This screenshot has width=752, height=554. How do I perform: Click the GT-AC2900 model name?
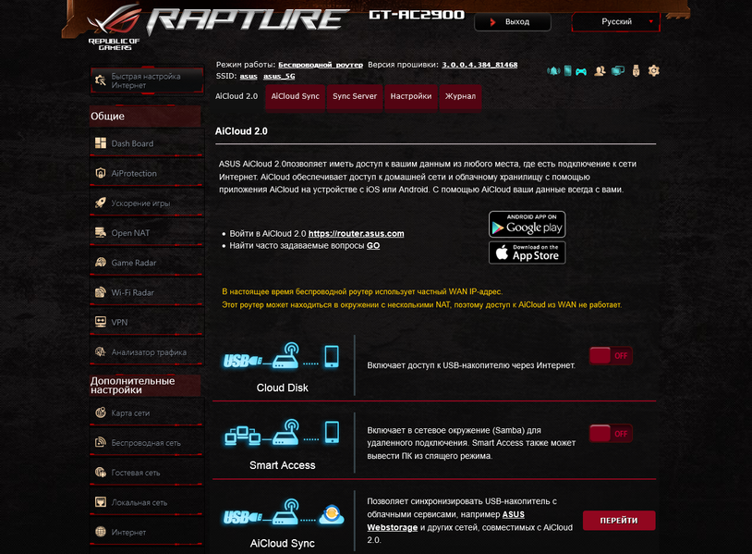(x=417, y=15)
